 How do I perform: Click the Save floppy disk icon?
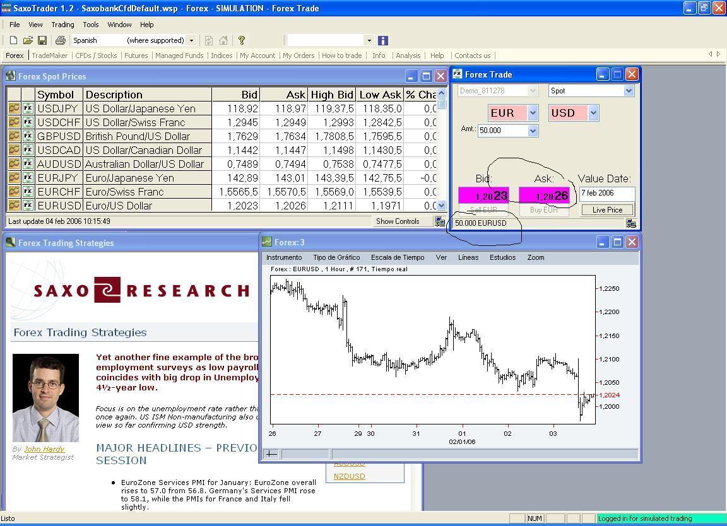pos(42,40)
